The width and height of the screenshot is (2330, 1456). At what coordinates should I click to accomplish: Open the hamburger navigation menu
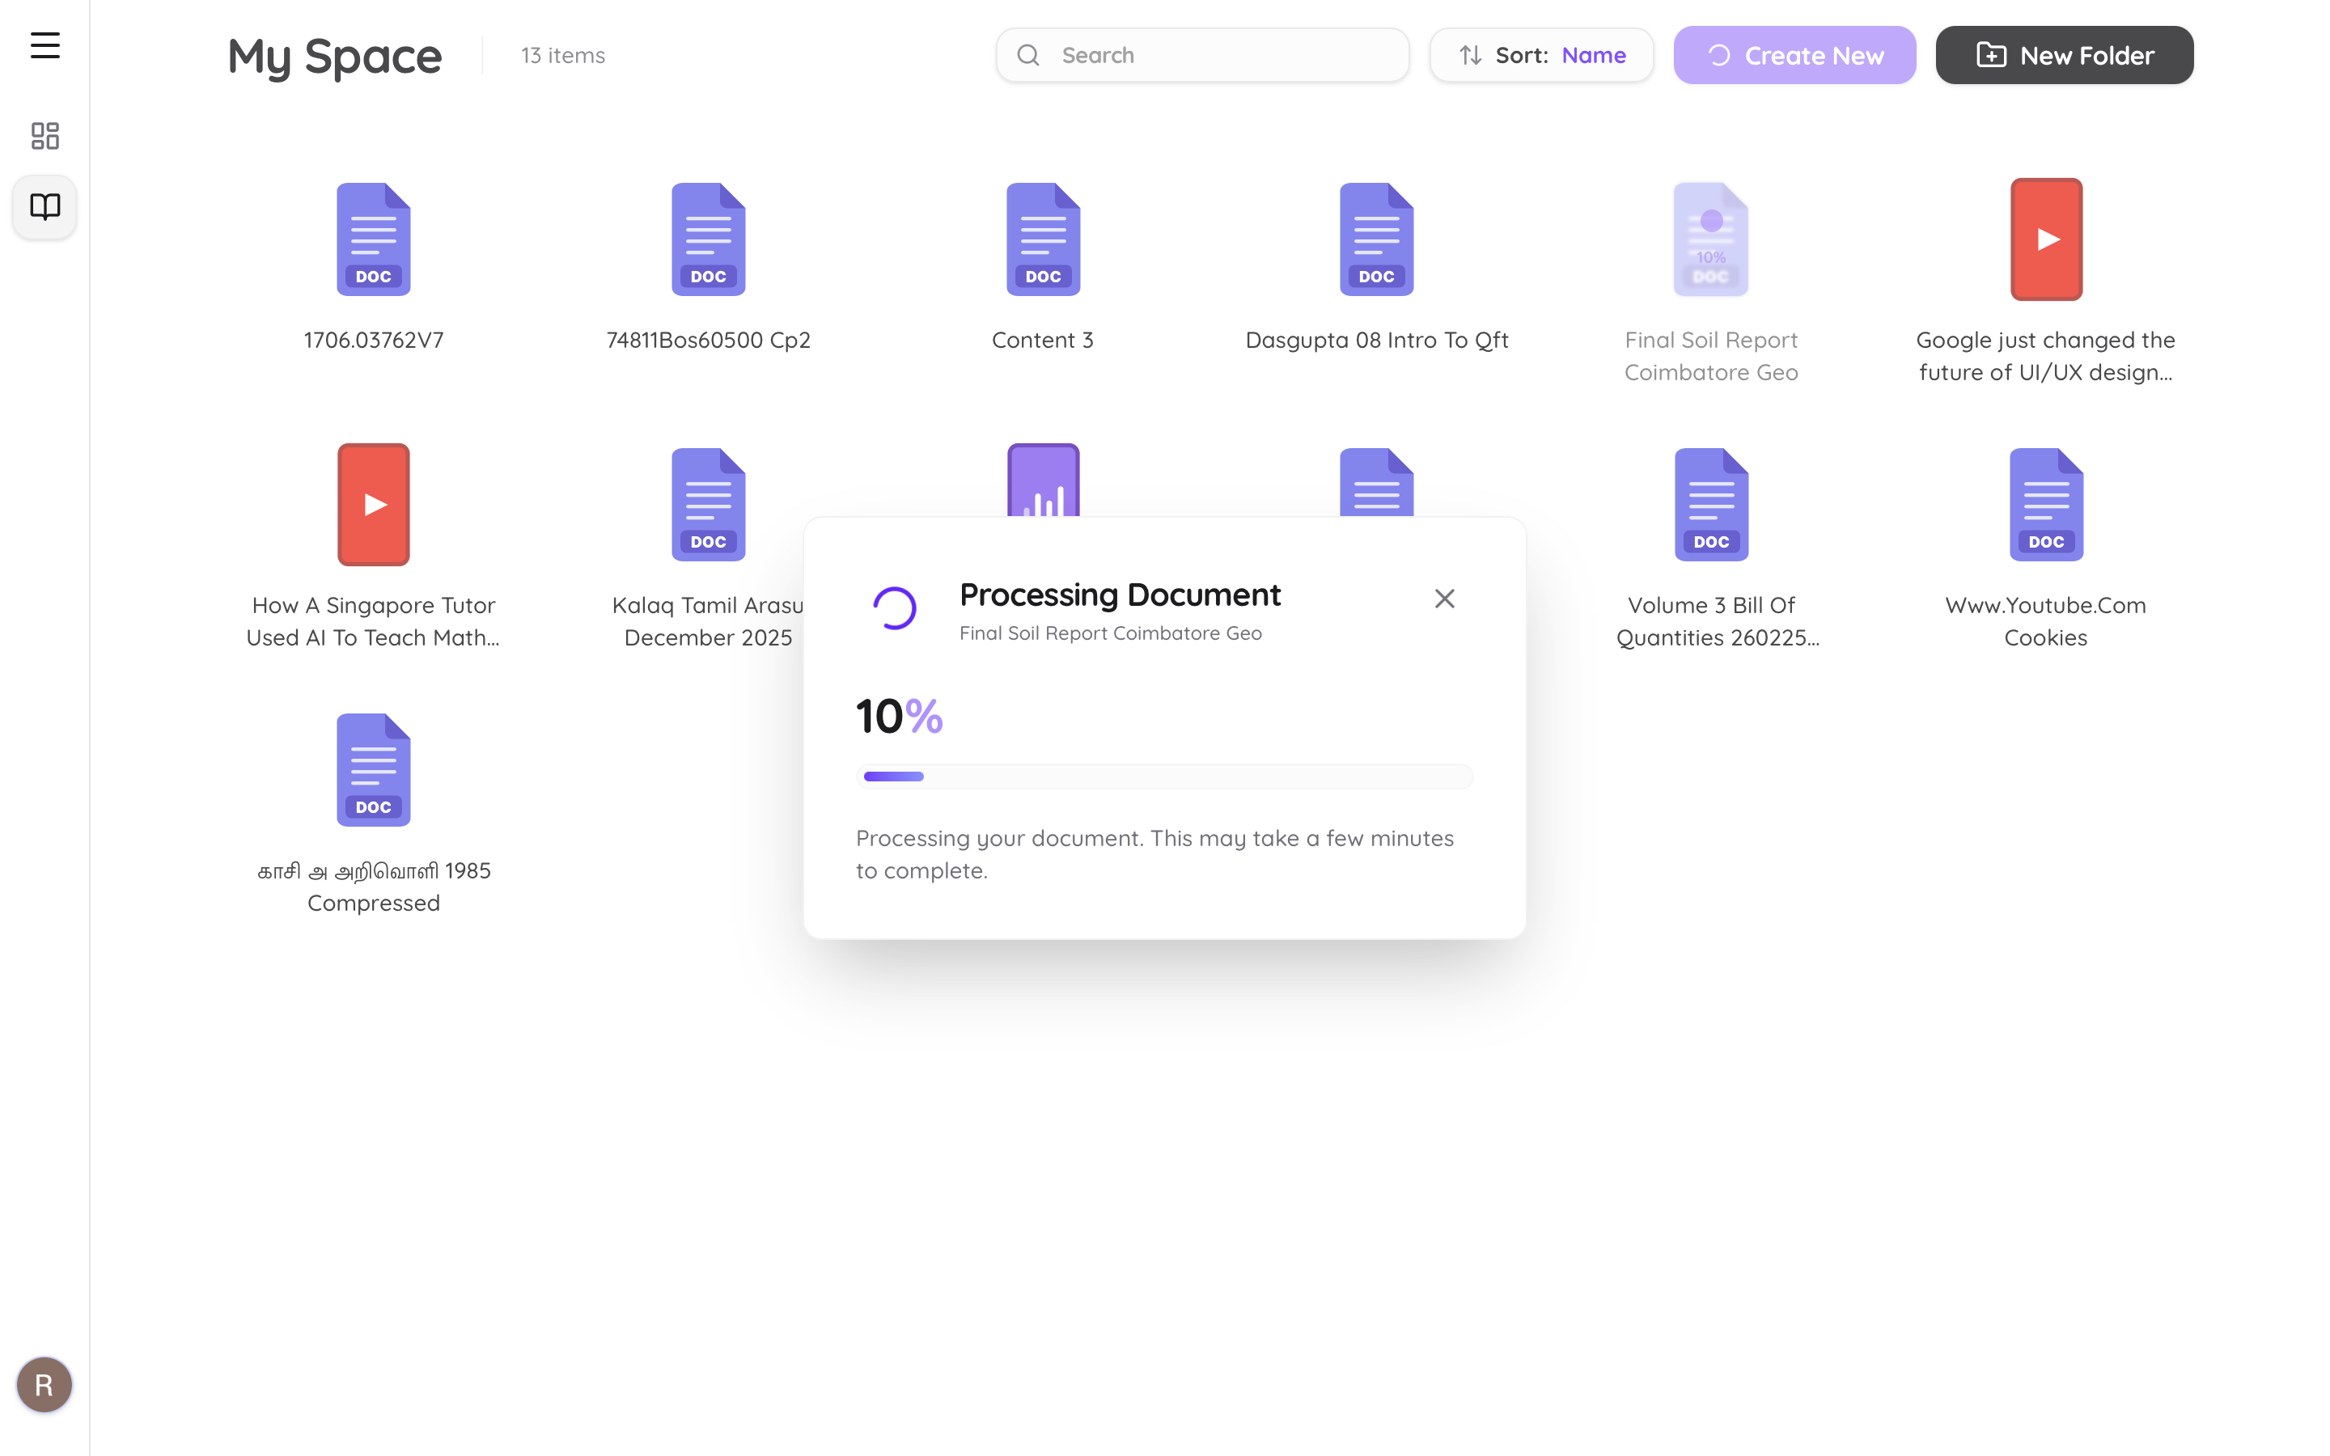pos(44,45)
